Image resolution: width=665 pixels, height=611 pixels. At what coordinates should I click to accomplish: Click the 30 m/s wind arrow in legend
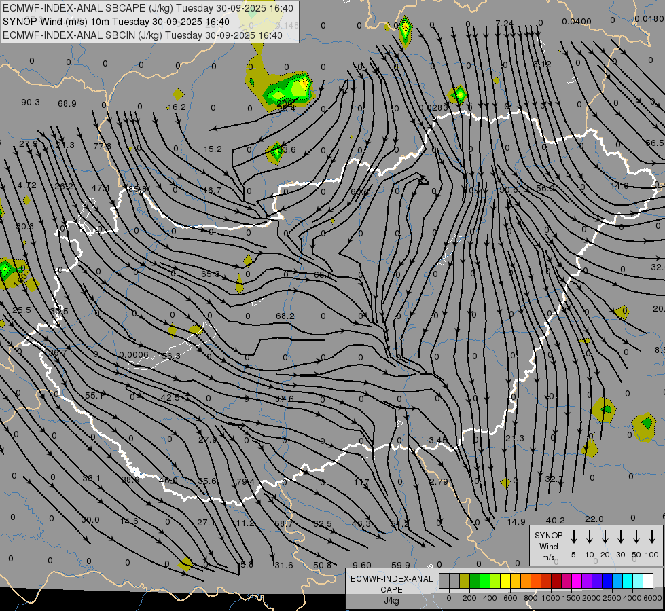pos(620,537)
